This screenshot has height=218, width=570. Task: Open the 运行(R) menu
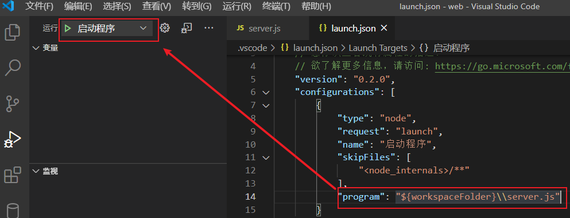236,6
